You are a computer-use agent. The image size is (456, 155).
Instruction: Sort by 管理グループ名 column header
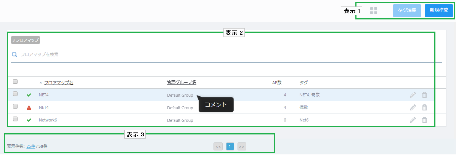[181, 82]
